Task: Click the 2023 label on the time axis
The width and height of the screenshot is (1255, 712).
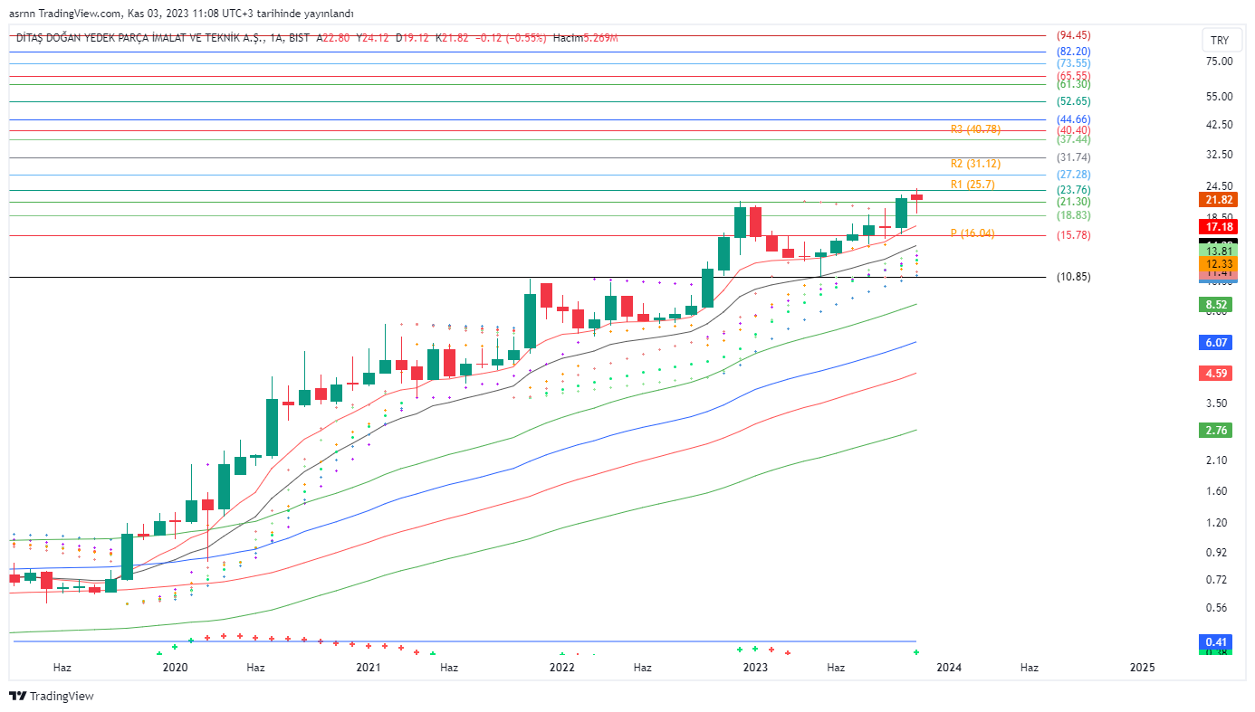Action: tap(755, 668)
